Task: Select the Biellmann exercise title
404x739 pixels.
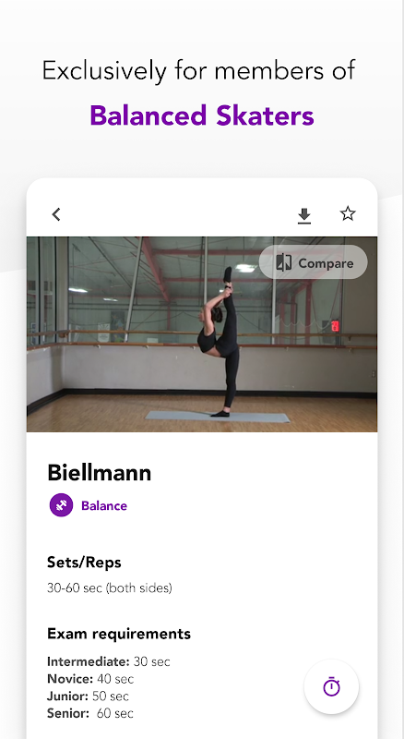Action: pos(100,473)
